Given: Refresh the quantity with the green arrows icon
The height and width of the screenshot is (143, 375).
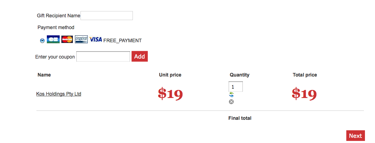Looking at the screenshot, I should (231, 95).
